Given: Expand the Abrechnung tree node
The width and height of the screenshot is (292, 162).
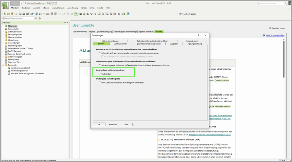Looking at the screenshot, I should click(x=3, y=40).
